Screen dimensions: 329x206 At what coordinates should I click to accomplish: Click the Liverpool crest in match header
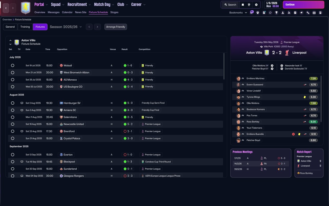coord(287,53)
